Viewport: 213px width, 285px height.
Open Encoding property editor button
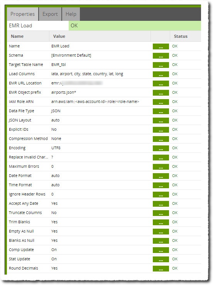pyautogui.click(x=161, y=148)
